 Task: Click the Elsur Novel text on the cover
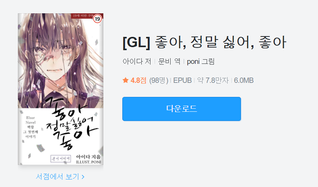click(30, 120)
